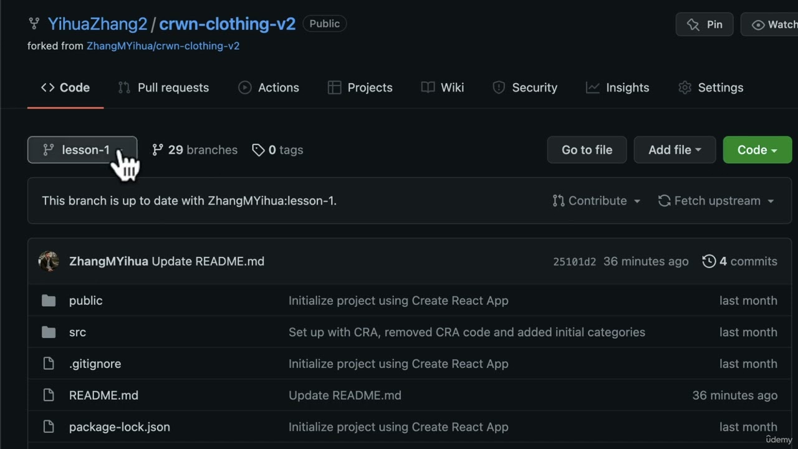Click the Code tab angle-brackets icon
Screen dimensions: 798x449
point(47,88)
